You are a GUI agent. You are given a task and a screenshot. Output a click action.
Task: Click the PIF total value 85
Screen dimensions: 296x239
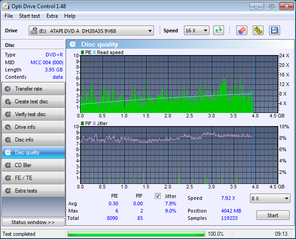point(140,218)
